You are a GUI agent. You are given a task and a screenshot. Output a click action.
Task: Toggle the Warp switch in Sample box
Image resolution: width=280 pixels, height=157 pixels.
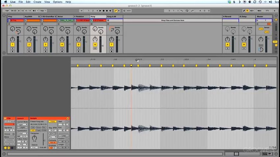52,121
